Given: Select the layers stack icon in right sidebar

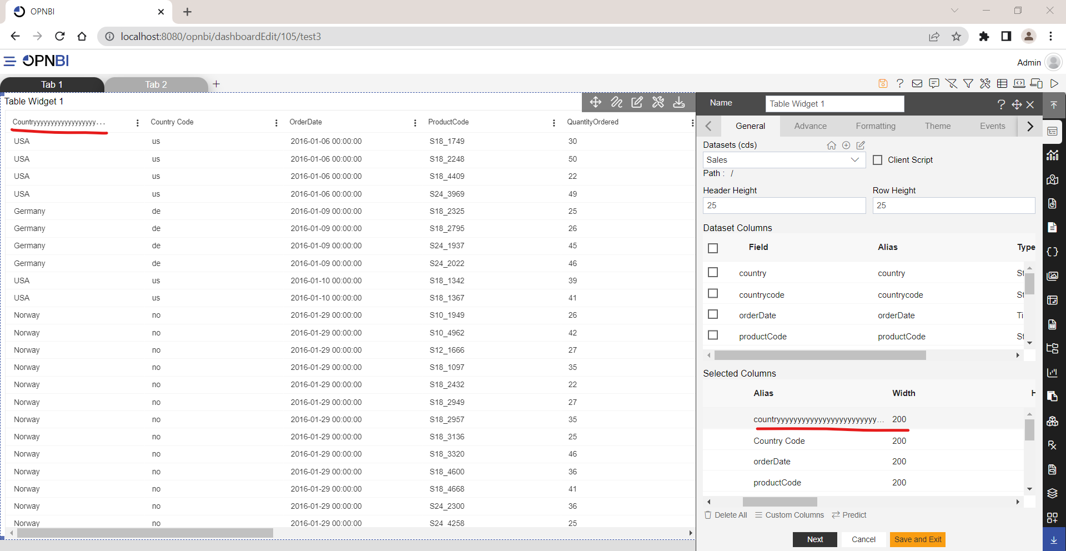Looking at the screenshot, I should pyautogui.click(x=1053, y=493).
